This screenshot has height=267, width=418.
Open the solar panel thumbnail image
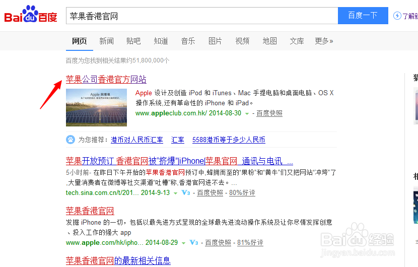[96, 107]
